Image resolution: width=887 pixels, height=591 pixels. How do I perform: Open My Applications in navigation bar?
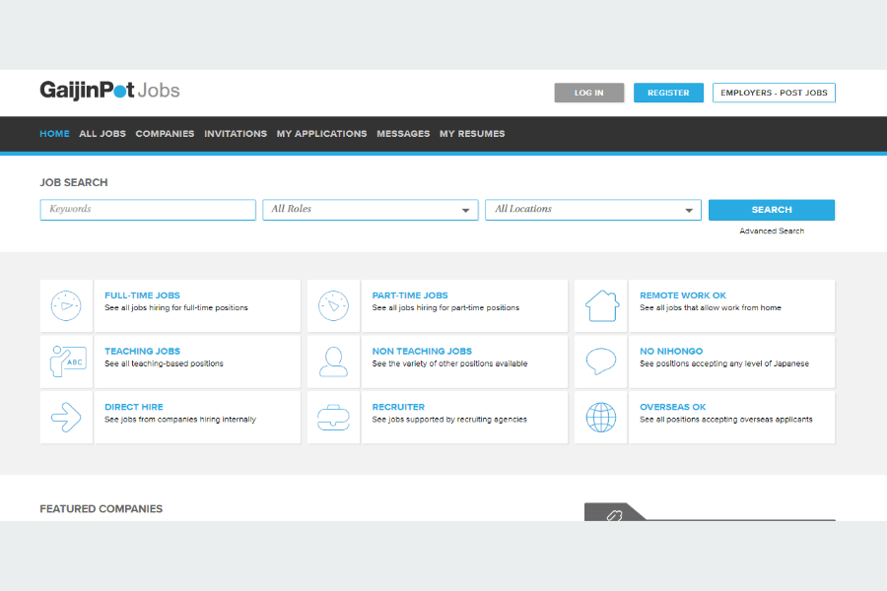click(x=321, y=134)
